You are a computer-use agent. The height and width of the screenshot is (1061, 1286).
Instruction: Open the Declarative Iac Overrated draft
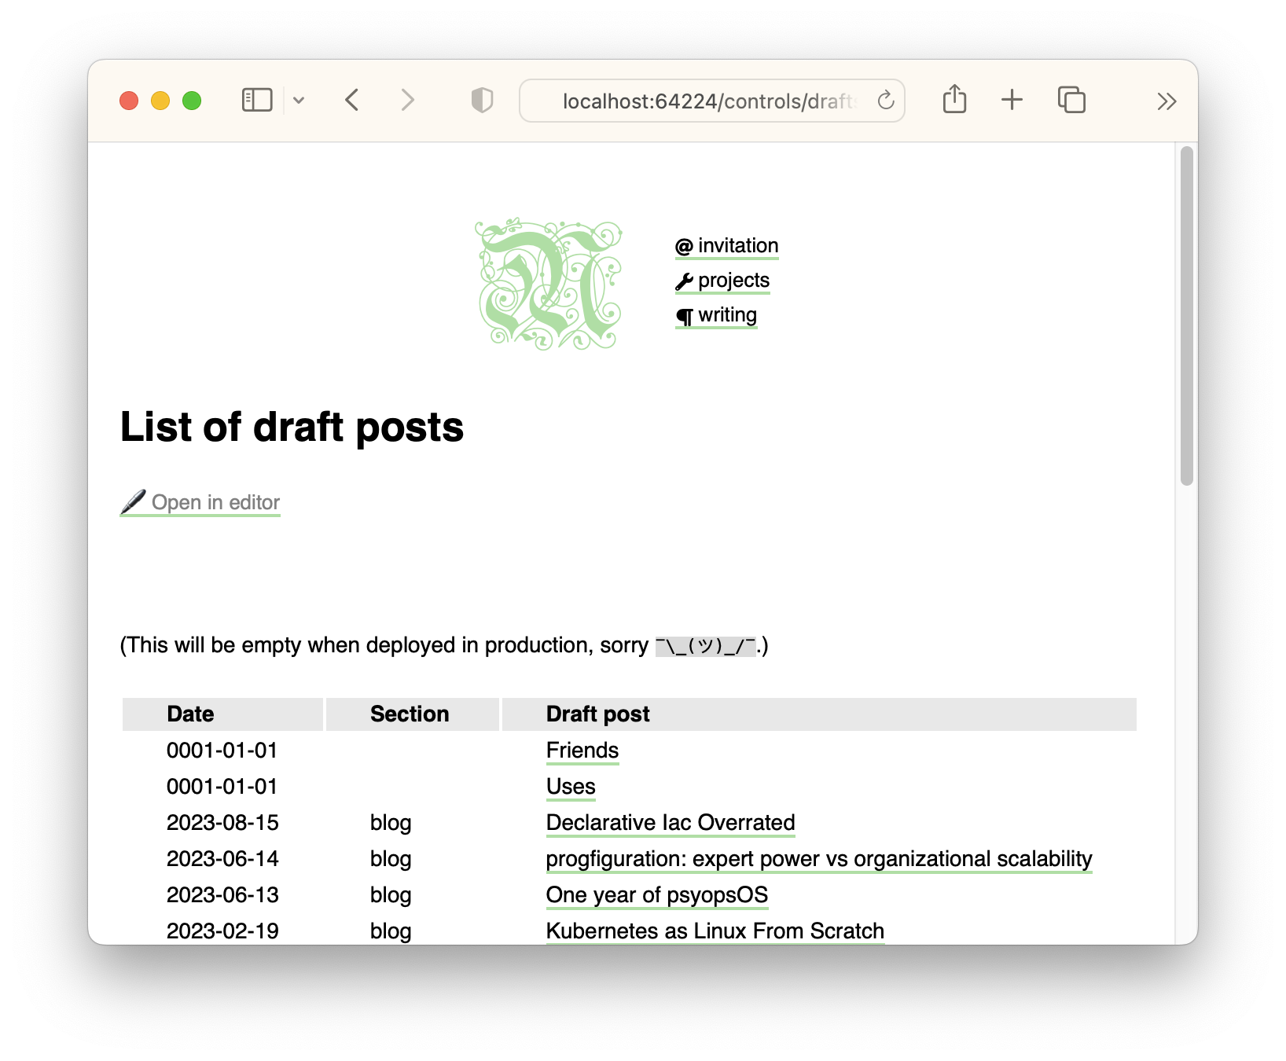tap(670, 823)
